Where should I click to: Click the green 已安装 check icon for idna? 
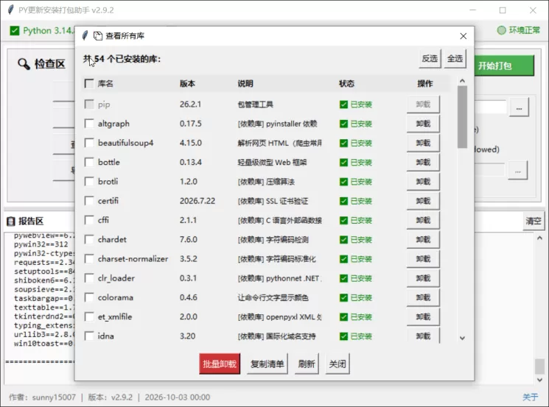[x=344, y=336]
